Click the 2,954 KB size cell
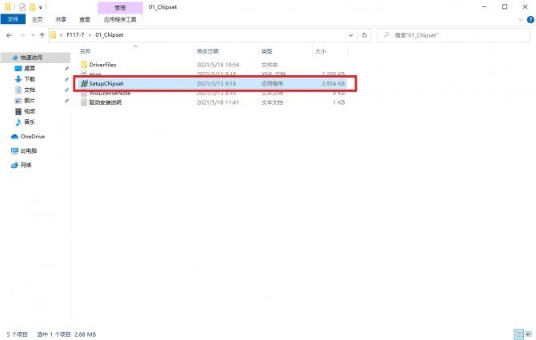Screen dimensions: 536x340 (x=334, y=83)
